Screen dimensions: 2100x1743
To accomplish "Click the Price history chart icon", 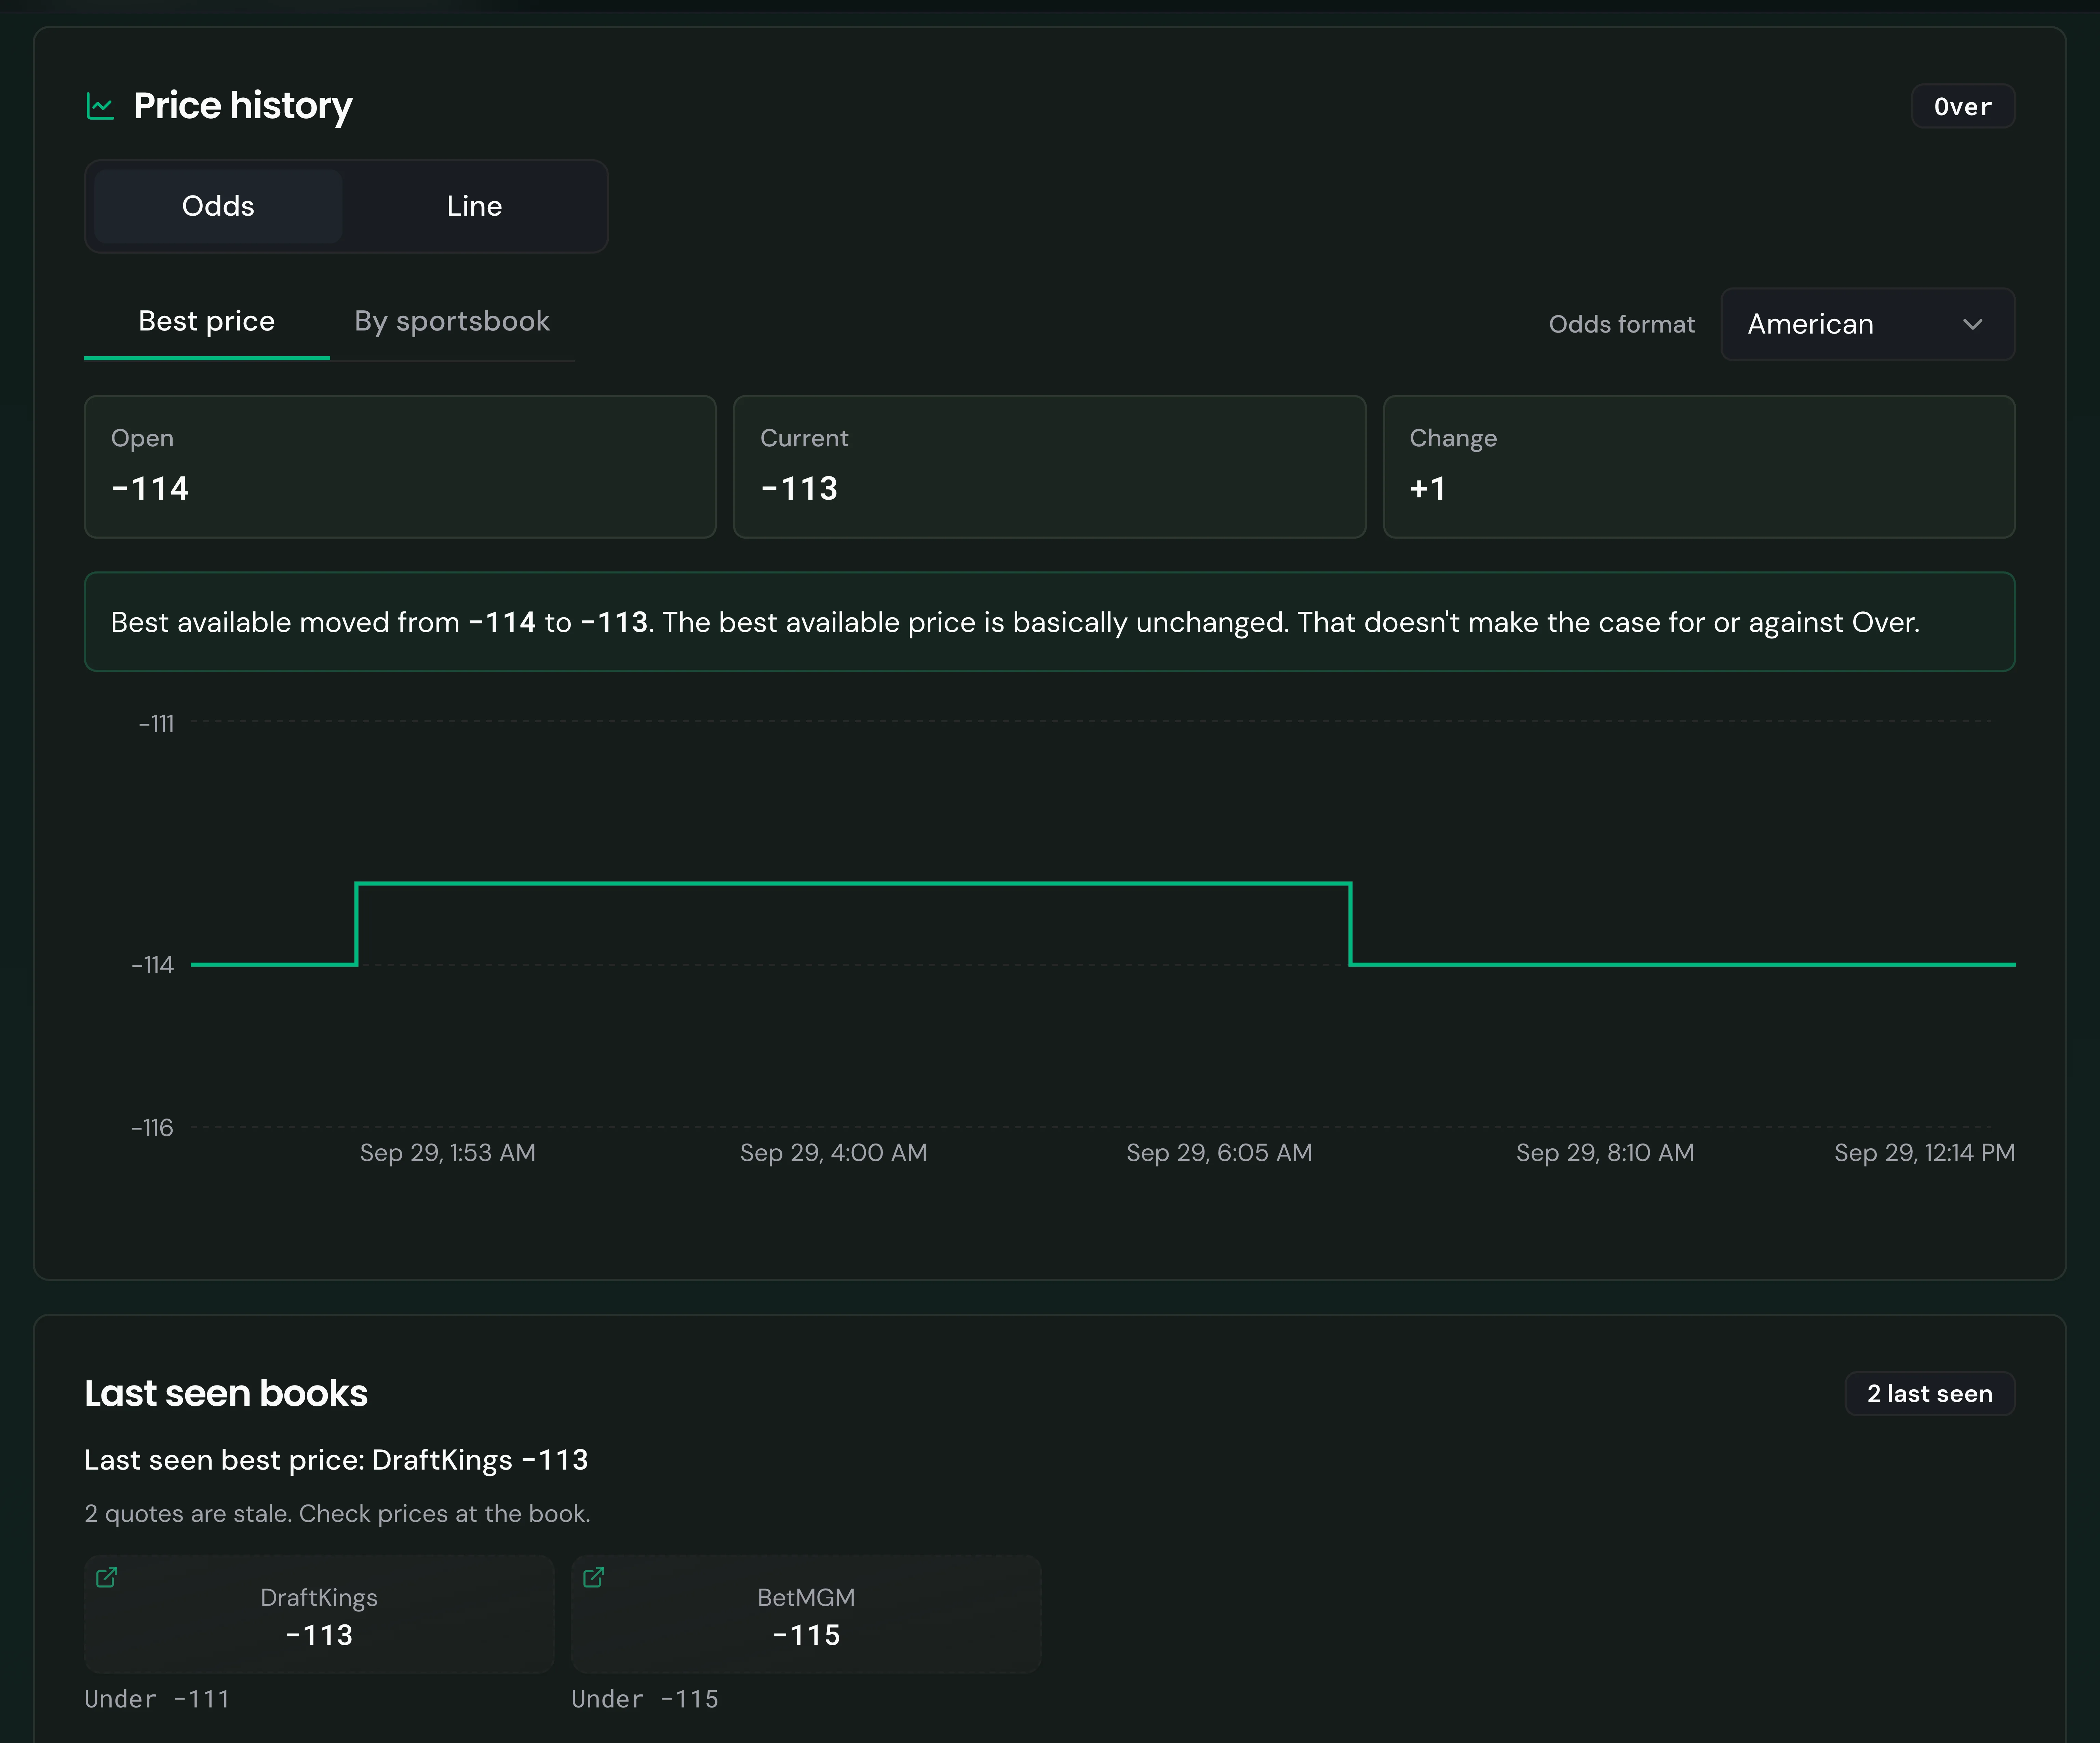I will 100,106.
